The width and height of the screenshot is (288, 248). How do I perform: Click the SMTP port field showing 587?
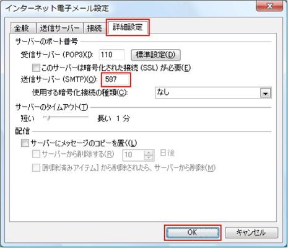(116, 79)
